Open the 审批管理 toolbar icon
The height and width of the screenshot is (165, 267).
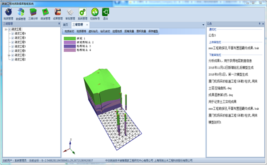tap(70, 12)
